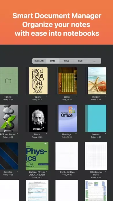Screen dimensions: 113x201
Task: Click the Memos title text
Action: pos(96,135)
